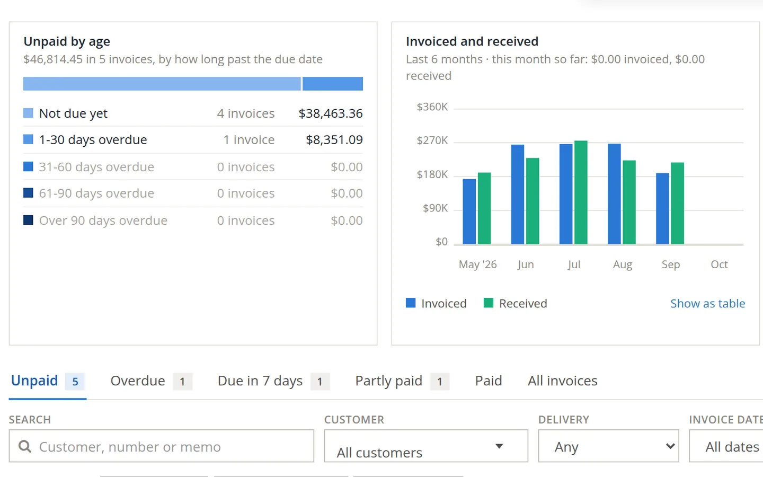Go to the Paid tab

pyautogui.click(x=489, y=381)
